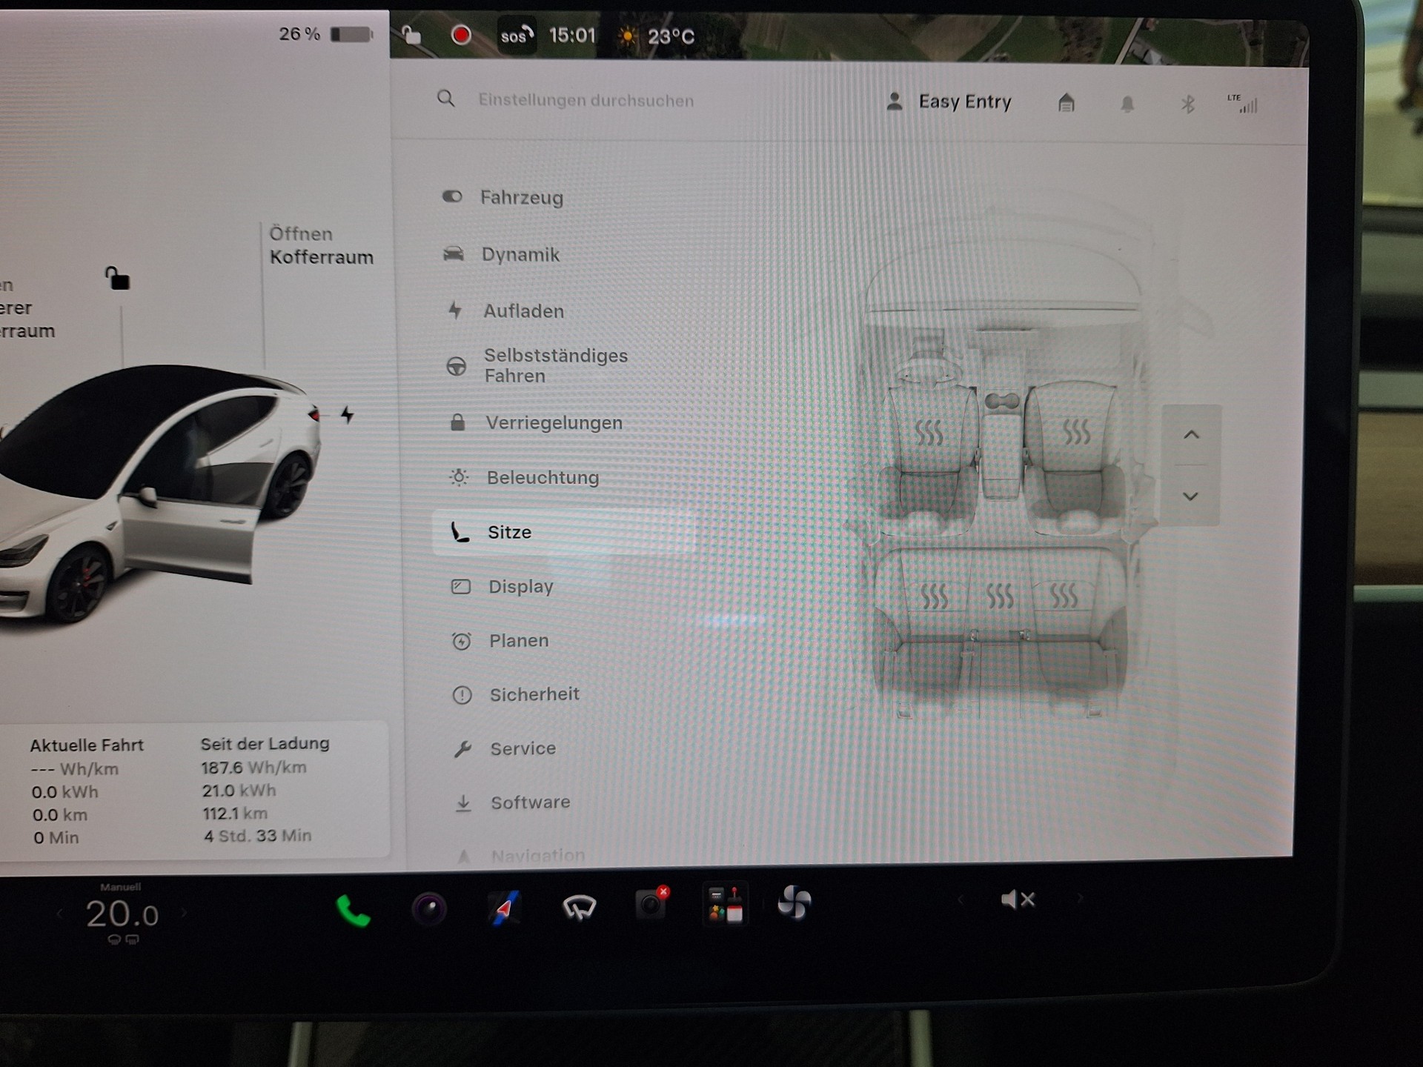Open the Easy Entry profile menu
The height and width of the screenshot is (1067, 1423).
[x=949, y=102]
